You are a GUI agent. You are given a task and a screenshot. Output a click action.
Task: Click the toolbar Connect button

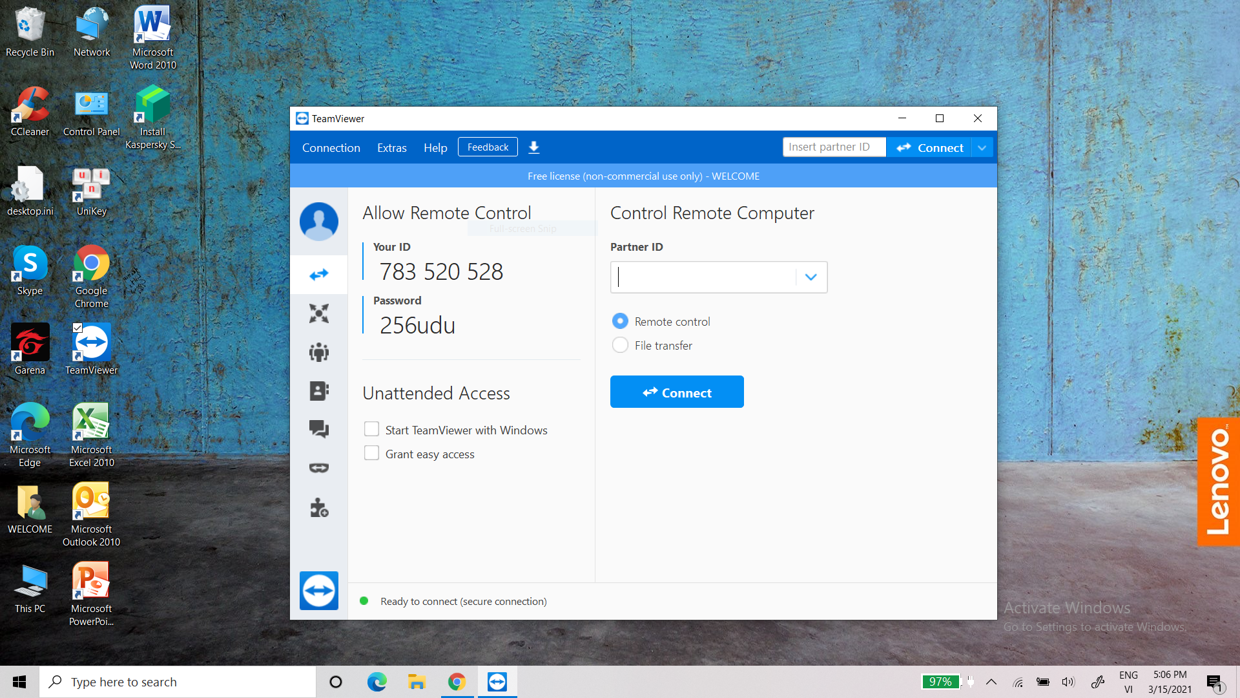click(x=929, y=148)
